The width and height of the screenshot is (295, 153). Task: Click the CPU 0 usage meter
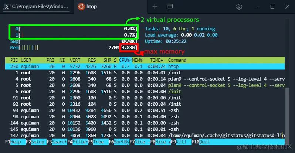coord(76,29)
